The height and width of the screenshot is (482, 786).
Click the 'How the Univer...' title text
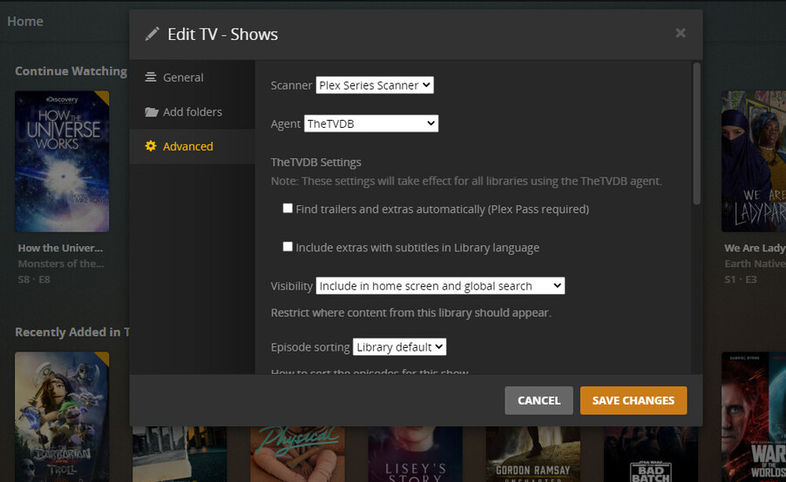[x=60, y=248]
